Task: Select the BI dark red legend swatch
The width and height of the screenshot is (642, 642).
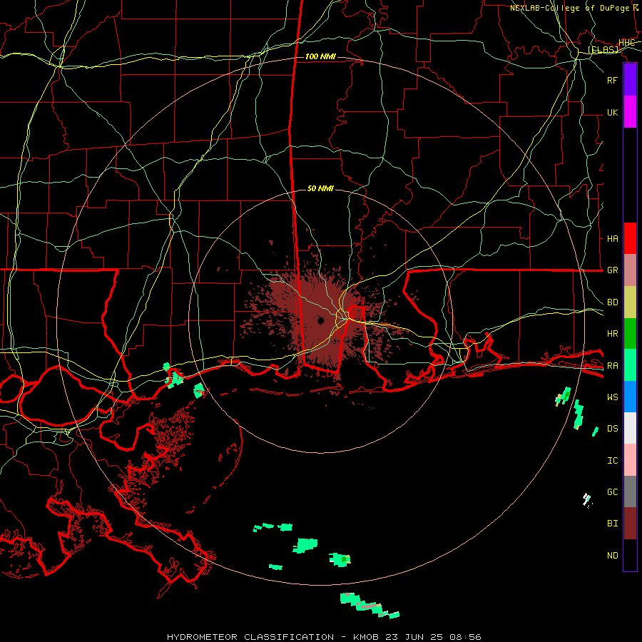Action: [630, 524]
